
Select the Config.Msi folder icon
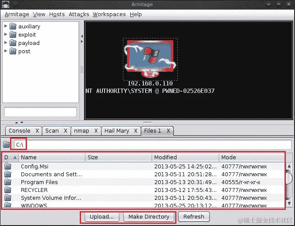click(8, 167)
